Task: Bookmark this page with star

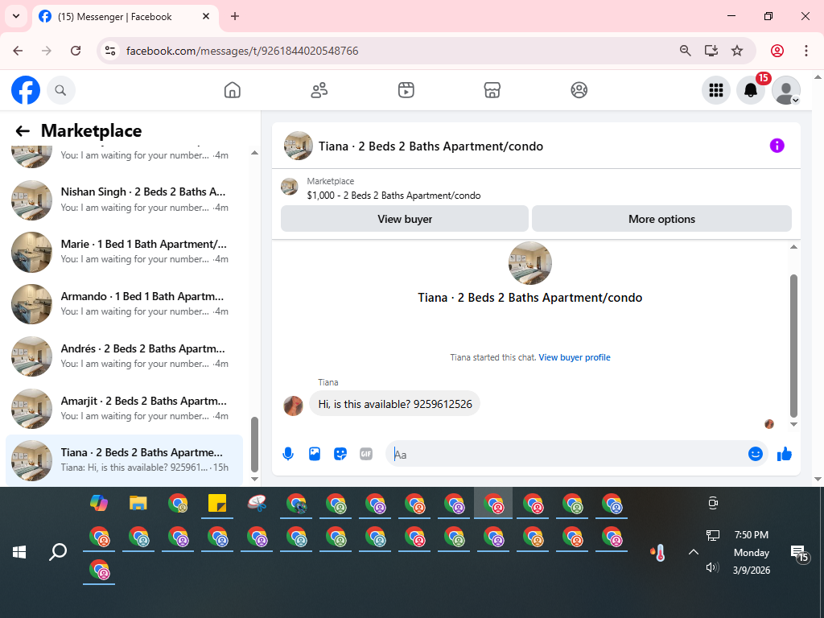Action: [x=737, y=51]
